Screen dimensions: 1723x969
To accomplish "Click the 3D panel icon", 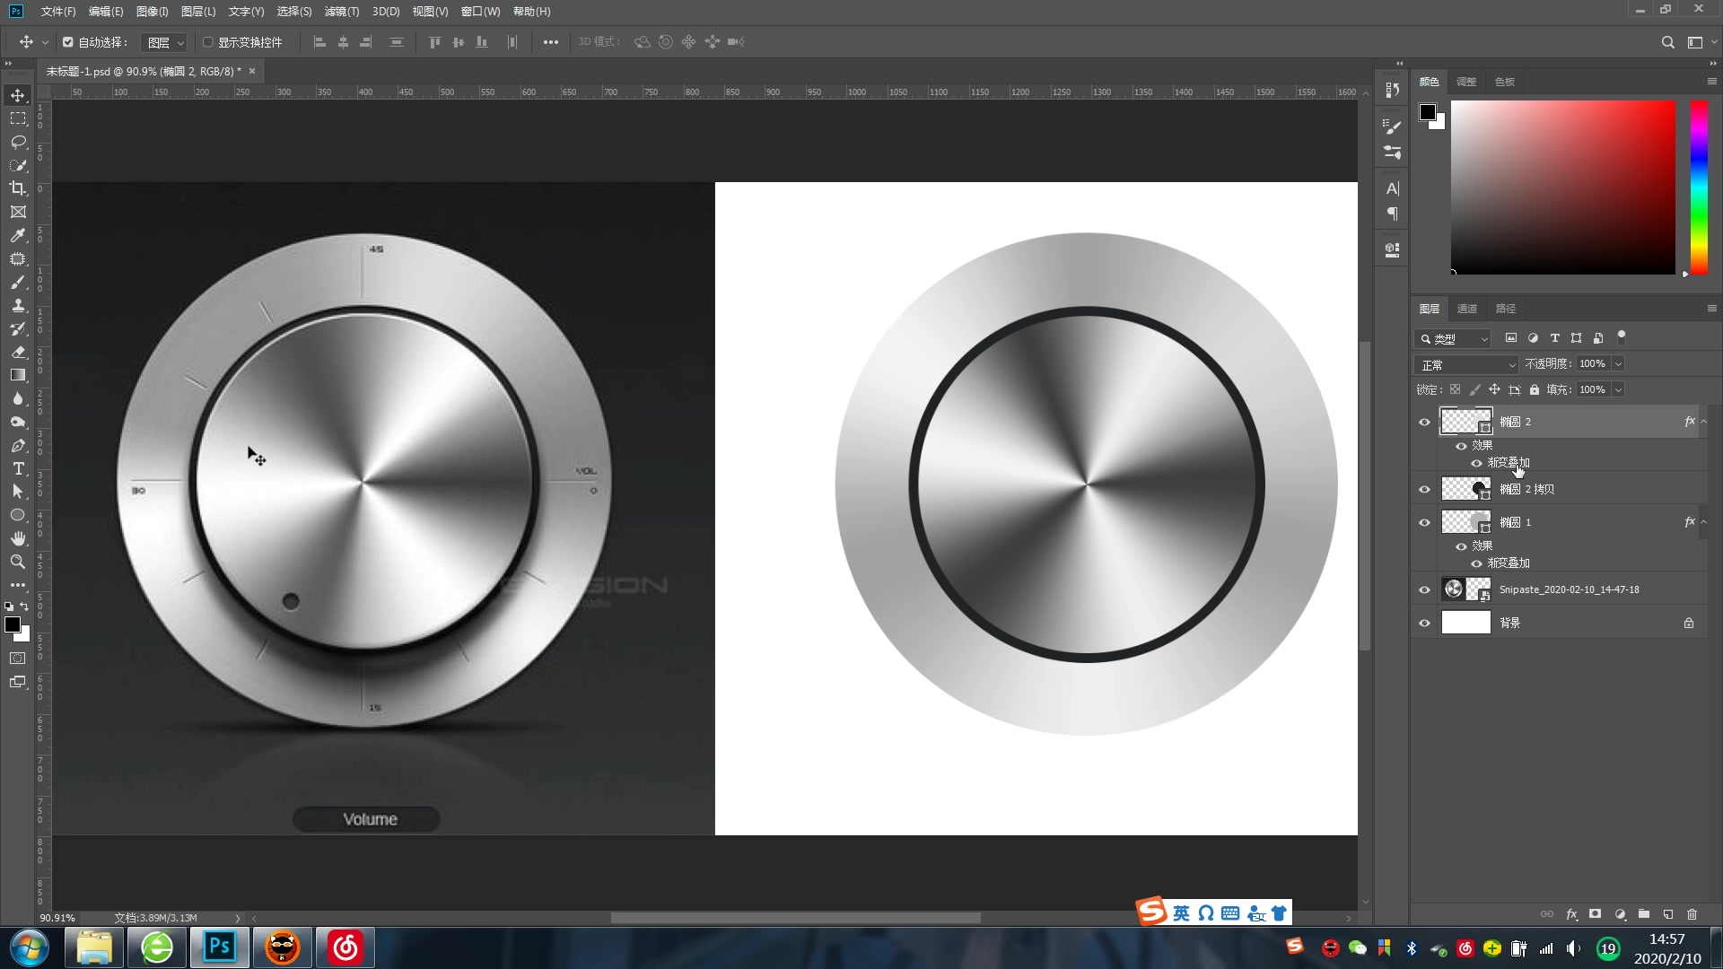I will point(1392,249).
